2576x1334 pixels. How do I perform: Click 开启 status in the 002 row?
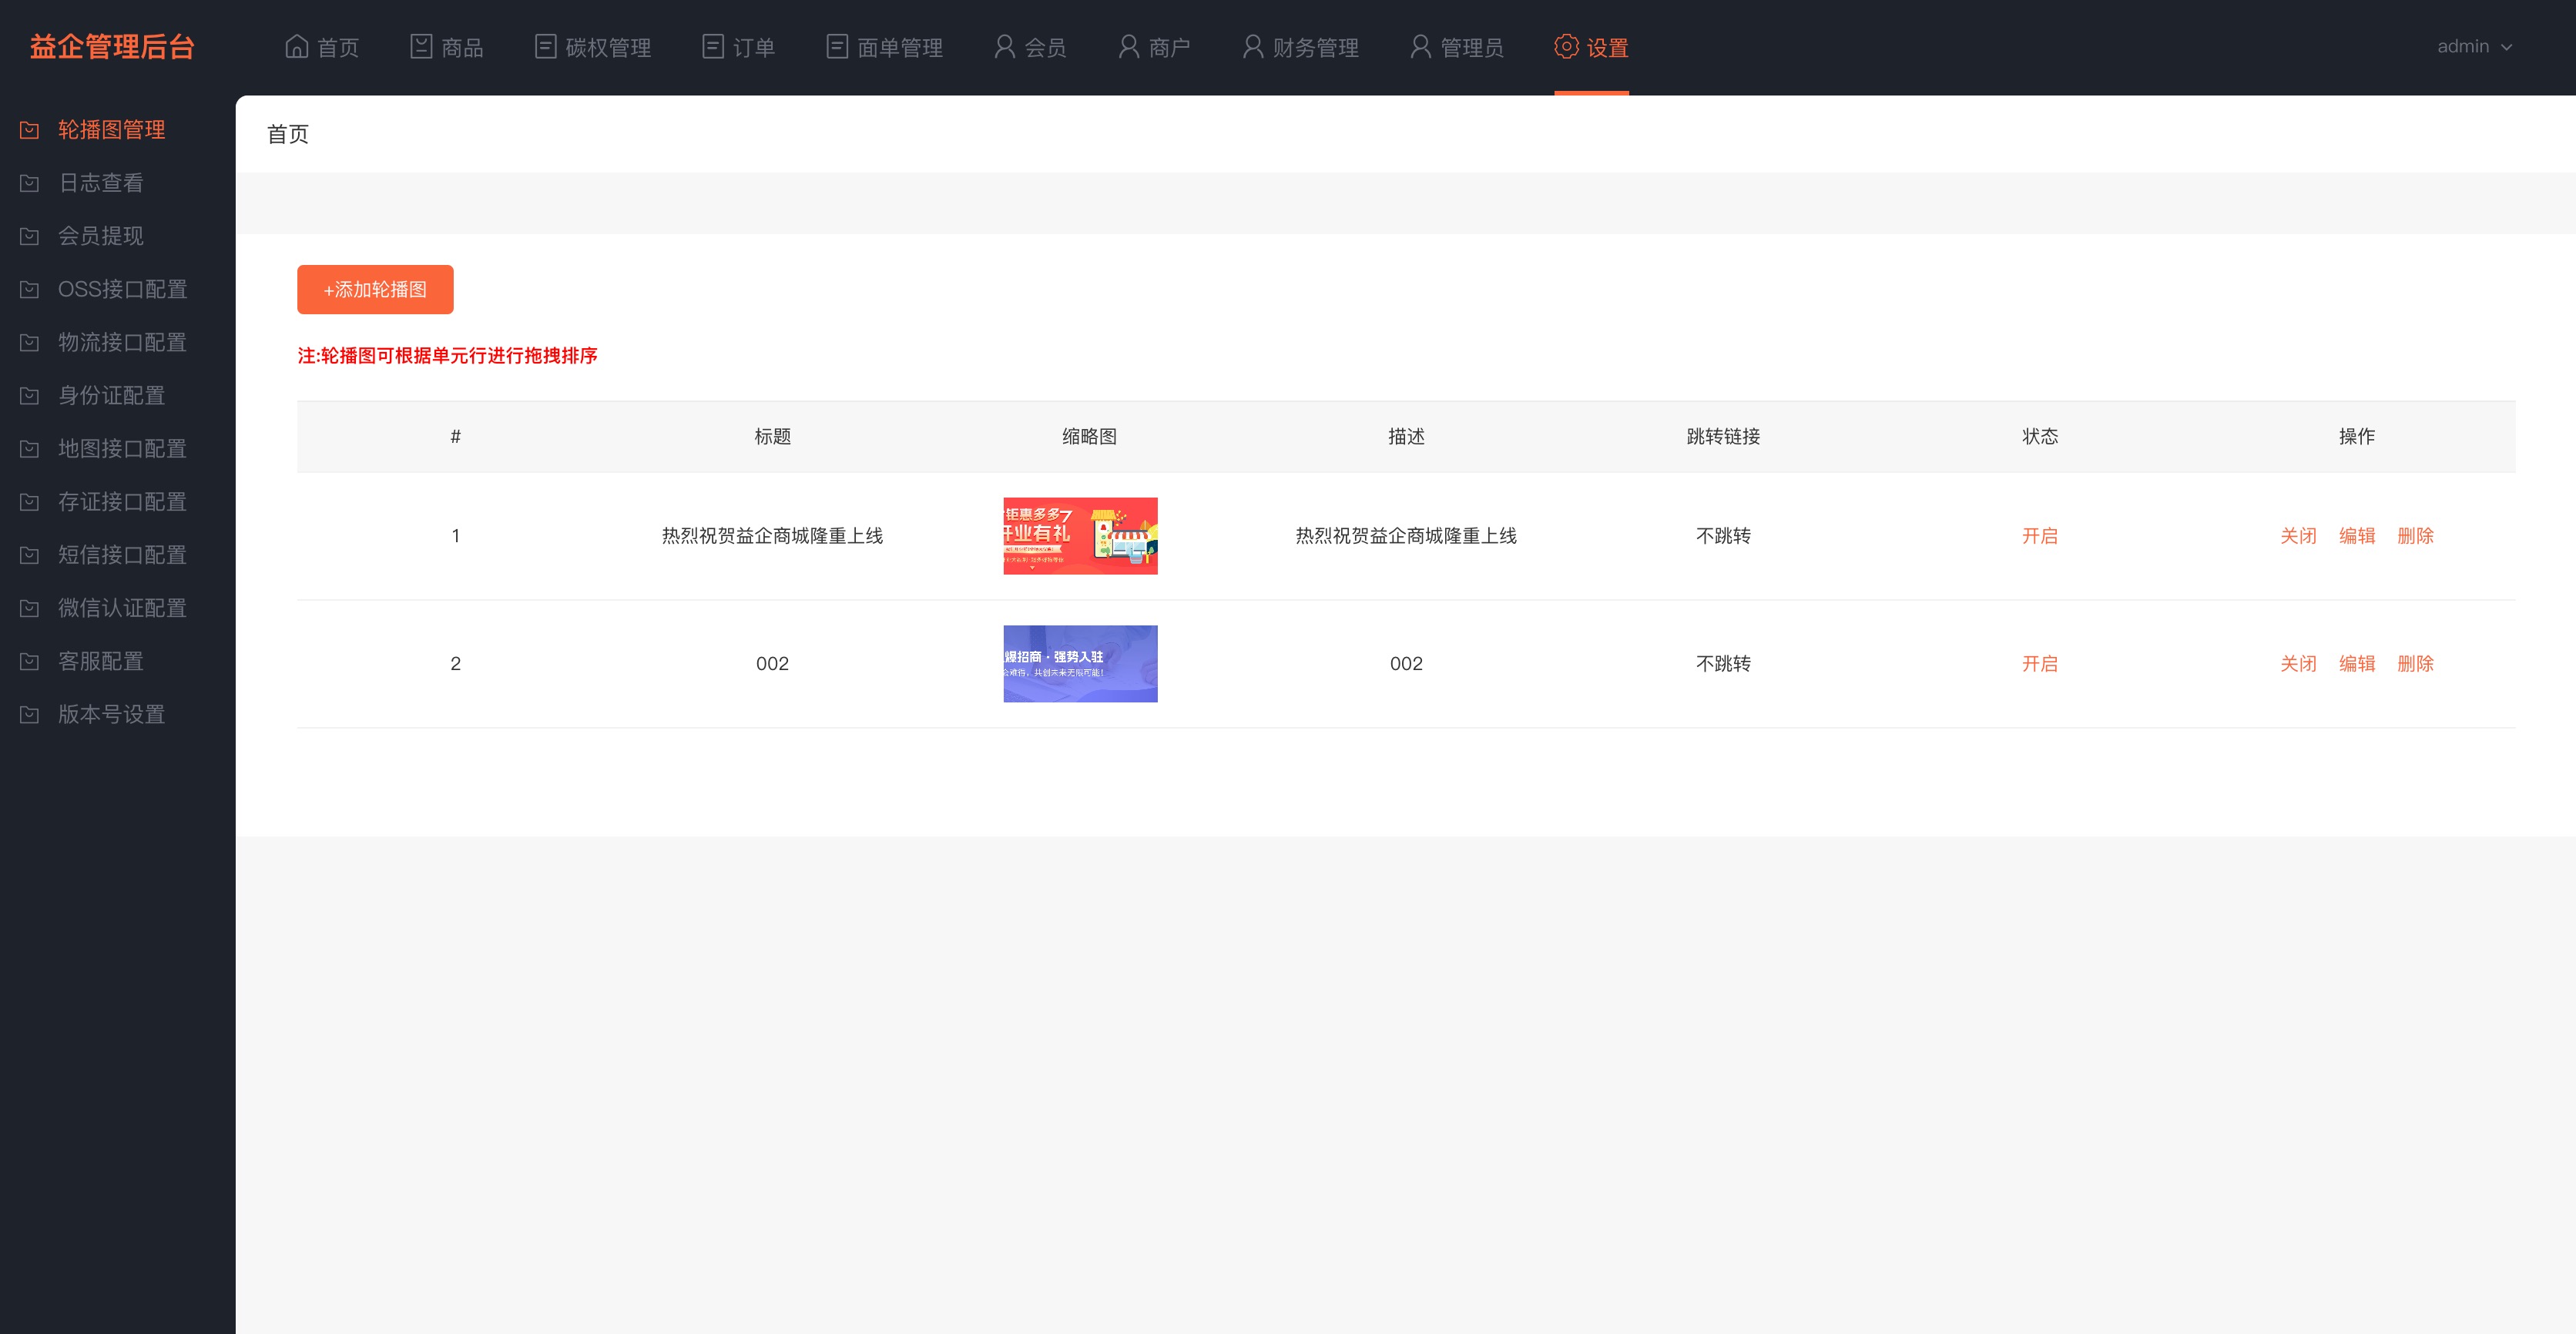click(2040, 664)
